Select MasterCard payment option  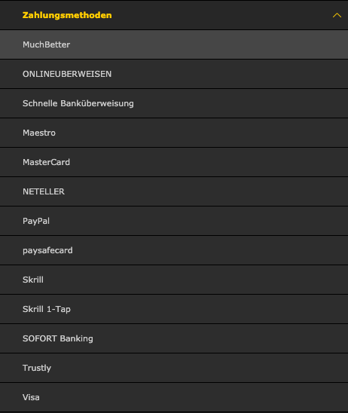tap(174, 162)
